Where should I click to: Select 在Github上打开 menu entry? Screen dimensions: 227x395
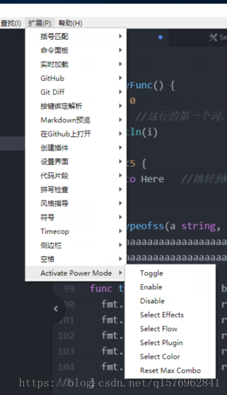[76, 134]
